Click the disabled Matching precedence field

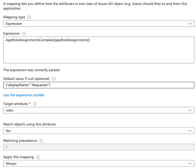(99, 147)
